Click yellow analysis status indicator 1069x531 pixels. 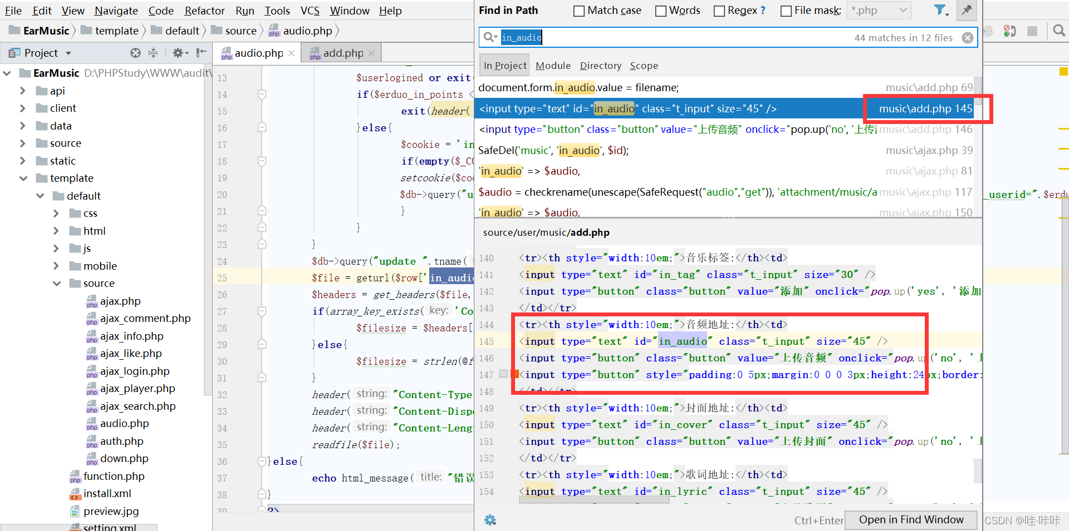click(1063, 71)
